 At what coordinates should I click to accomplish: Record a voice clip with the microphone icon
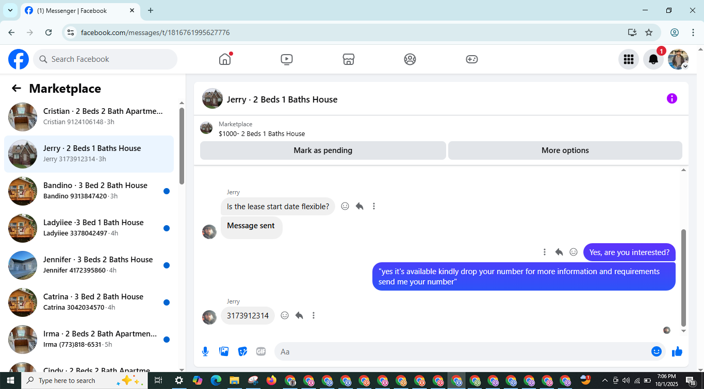click(205, 351)
